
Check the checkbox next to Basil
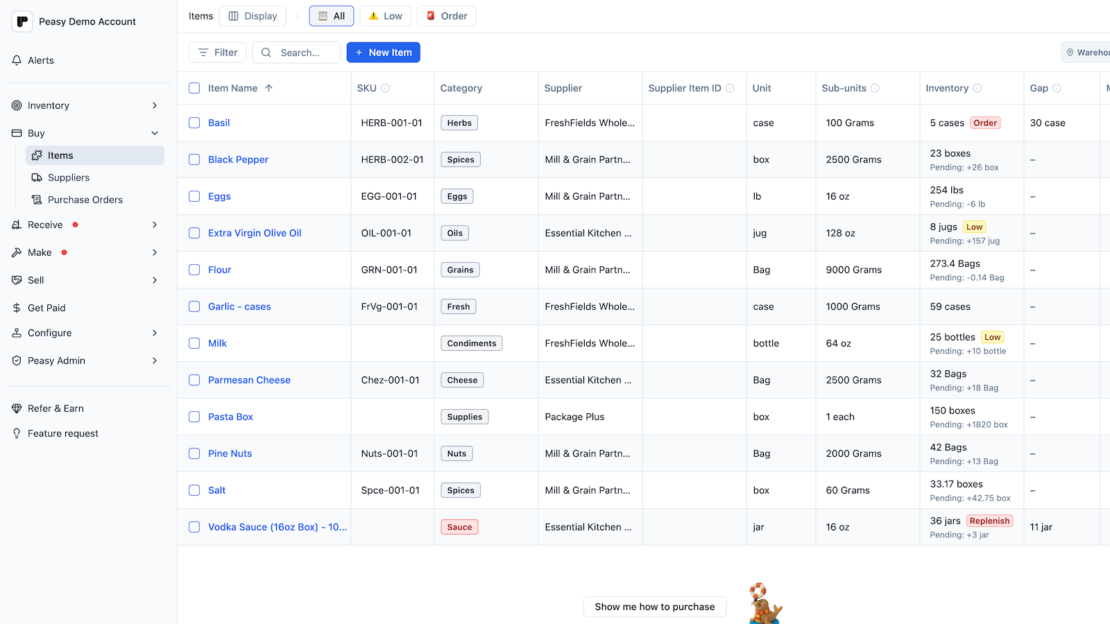point(194,123)
